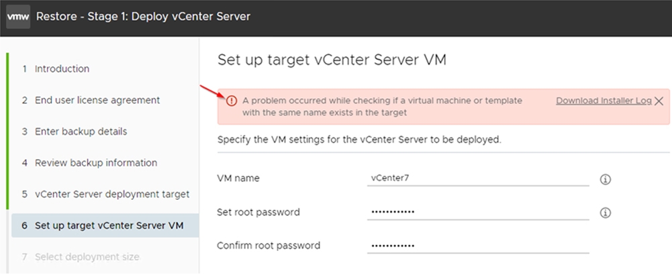Select step 6 Set up target vCenter Server VM

pos(105,225)
